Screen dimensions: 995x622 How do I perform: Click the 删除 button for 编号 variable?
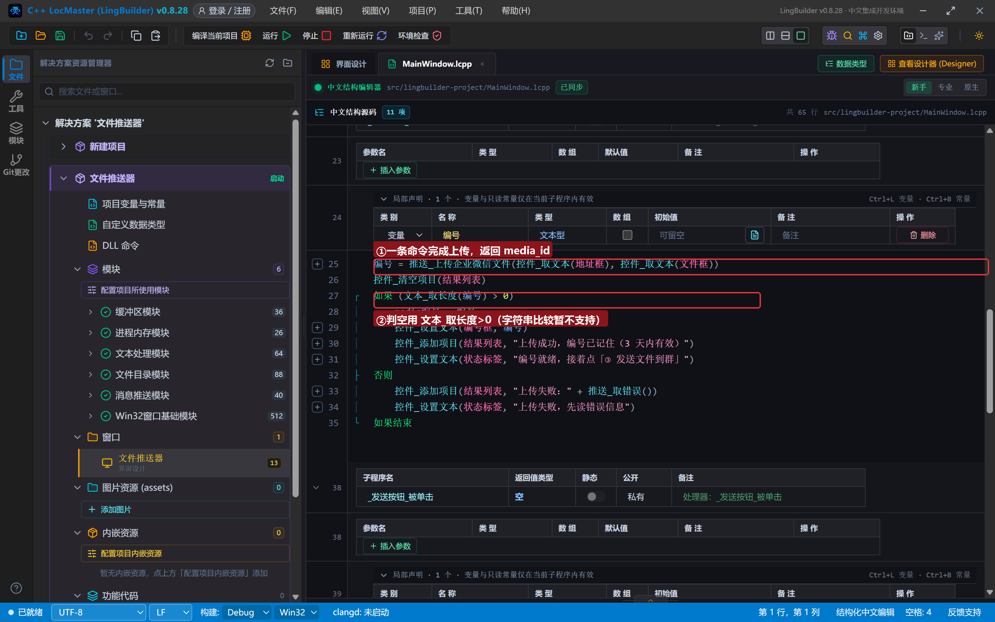coord(923,235)
